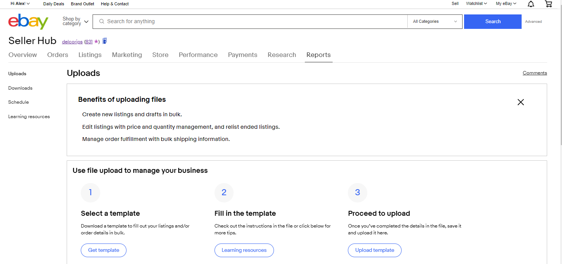The width and height of the screenshot is (562, 264).
Task: Select Uploads in the left sidebar
Action: pos(17,74)
